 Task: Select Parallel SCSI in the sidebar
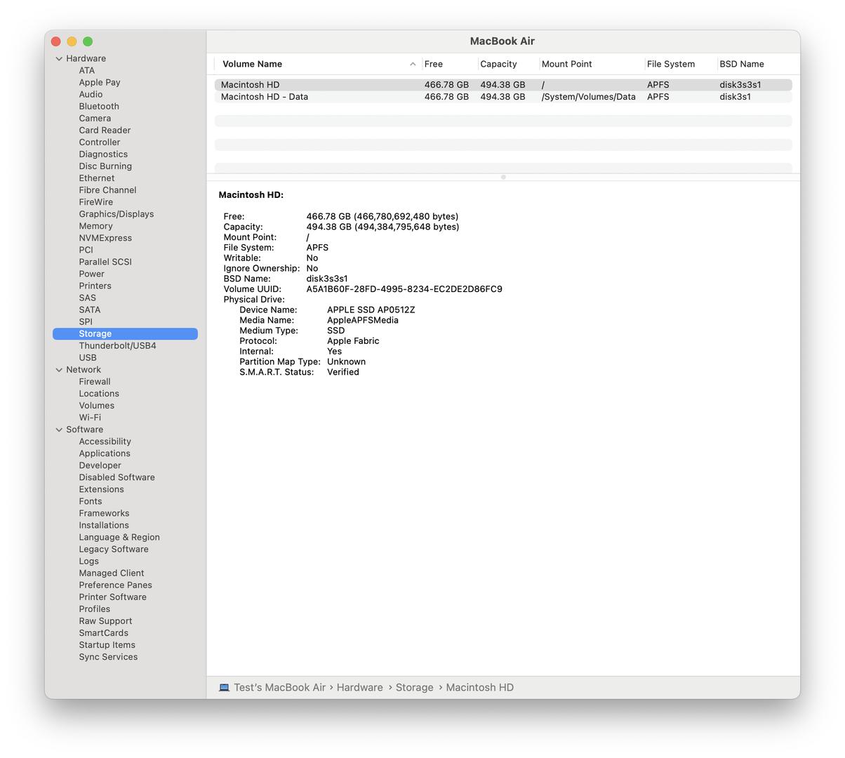point(105,262)
